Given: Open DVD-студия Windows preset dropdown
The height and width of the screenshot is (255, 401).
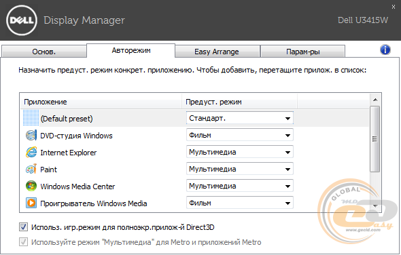Looking at the screenshot, I should (240, 135).
